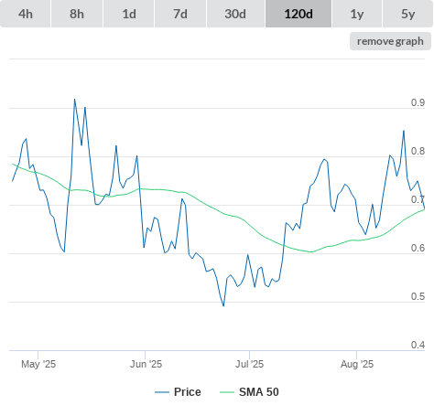Click the 0.9 y-axis label
The height and width of the screenshot is (416, 434).
418,102
